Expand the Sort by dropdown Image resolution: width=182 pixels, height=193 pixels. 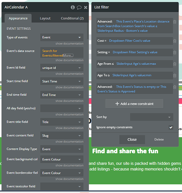coord(151,117)
